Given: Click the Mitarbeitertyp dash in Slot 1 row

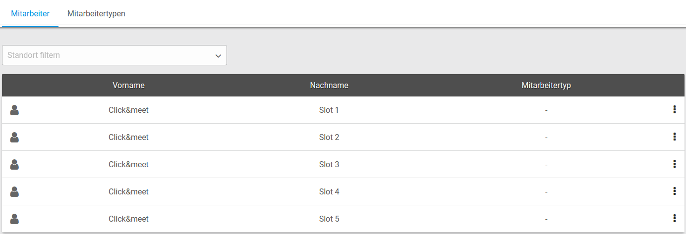Looking at the screenshot, I should (x=546, y=110).
